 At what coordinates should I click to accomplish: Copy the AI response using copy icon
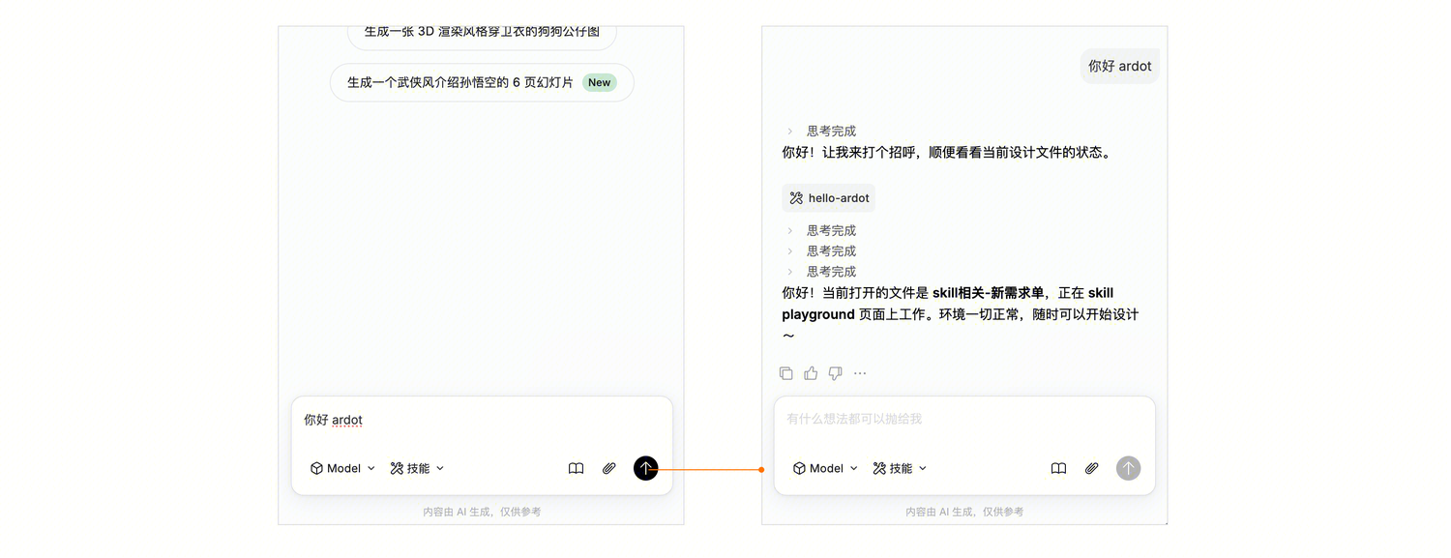[786, 373]
